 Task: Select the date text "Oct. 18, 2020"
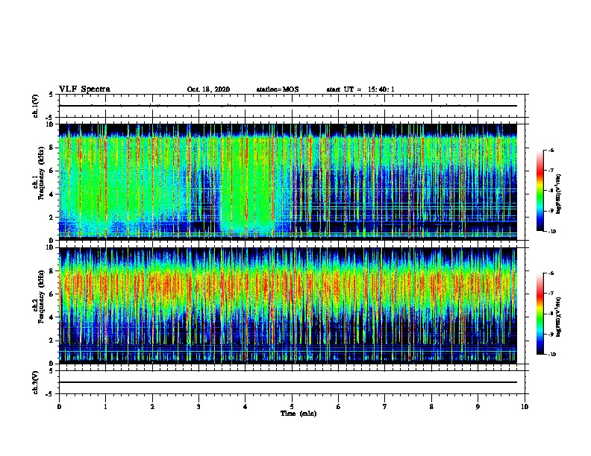pyautogui.click(x=208, y=89)
